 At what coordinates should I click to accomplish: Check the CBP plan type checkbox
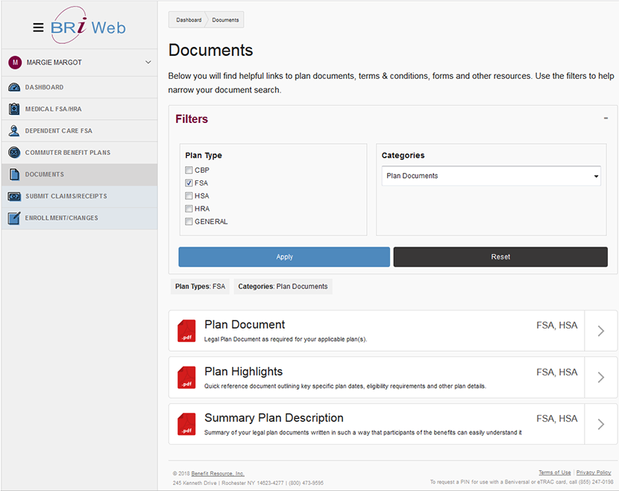(189, 170)
